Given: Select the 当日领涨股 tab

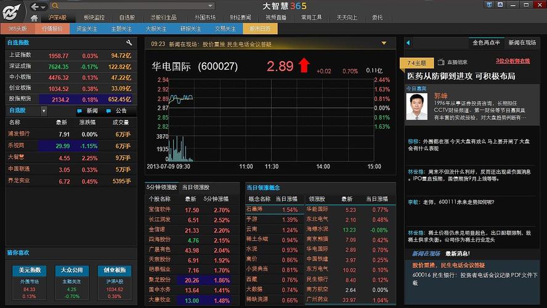Looking at the screenshot, I should pyautogui.click(x=195, y=187).
